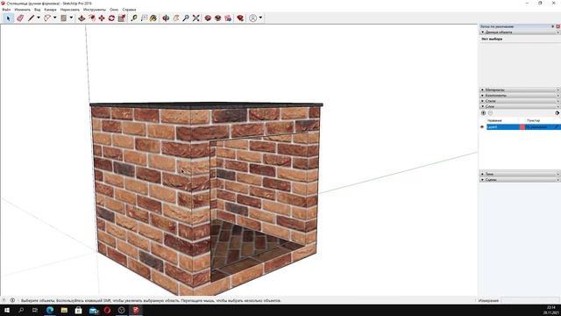Open Opera browser from taskbar

(107, 310)
